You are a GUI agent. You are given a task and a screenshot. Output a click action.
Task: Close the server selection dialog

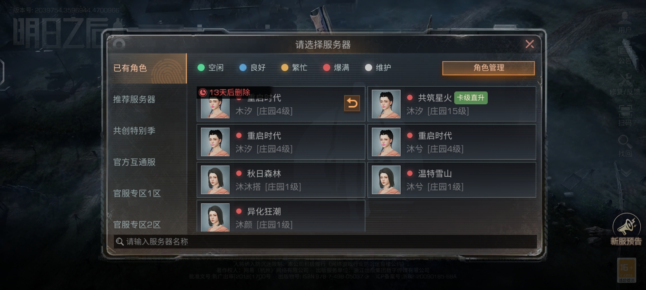530,44
